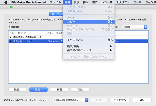Select the カスタムメニュー tab
156x106 pixels.
coord(56,14)
